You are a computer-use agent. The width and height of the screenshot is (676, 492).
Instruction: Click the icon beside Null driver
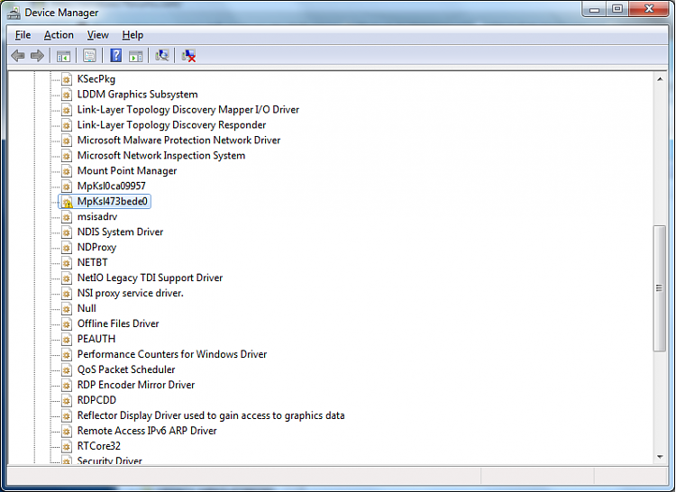coord(67,309)
